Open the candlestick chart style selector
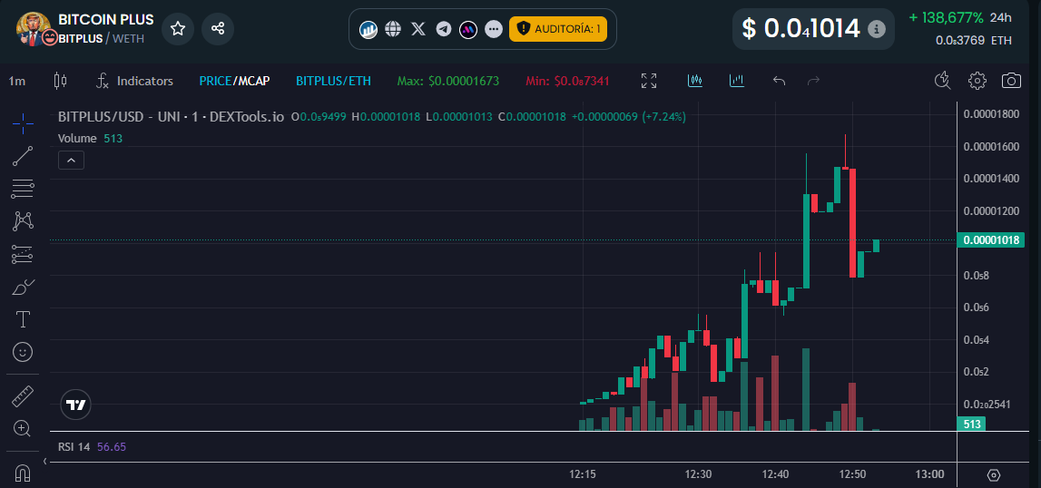 tap(60, 81)
